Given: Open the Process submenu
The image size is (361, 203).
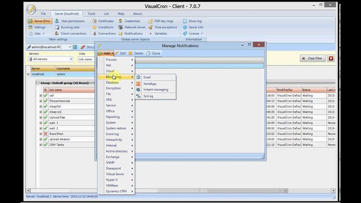Looking at the screenshot, I should [x=116, y=60].
